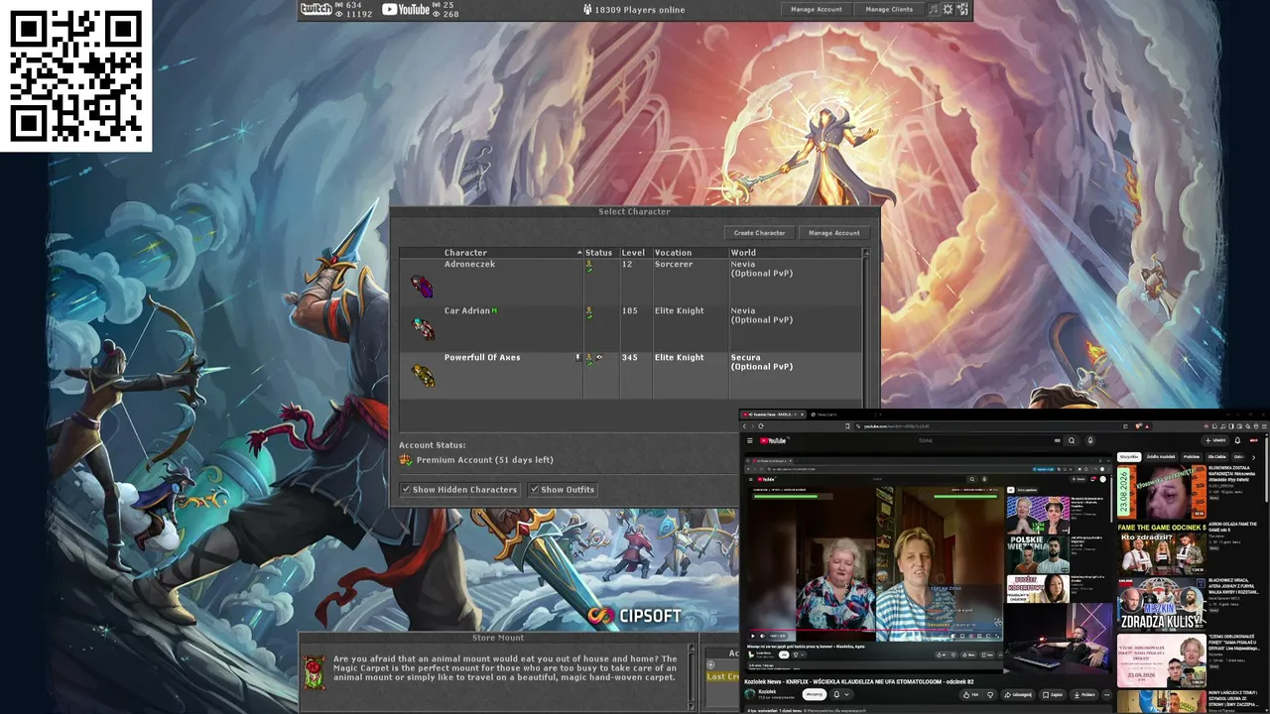This screenshot has height=714, width=1270.
Task: Click the scroll up arrow of the character list
Action: coord(865,252)
